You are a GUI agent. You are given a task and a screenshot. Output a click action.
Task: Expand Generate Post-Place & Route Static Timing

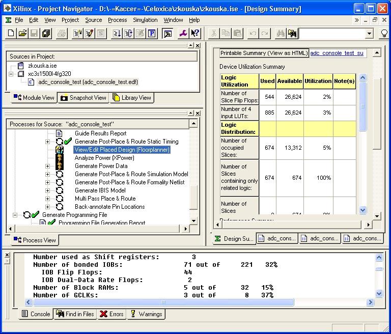pos(47,142)
